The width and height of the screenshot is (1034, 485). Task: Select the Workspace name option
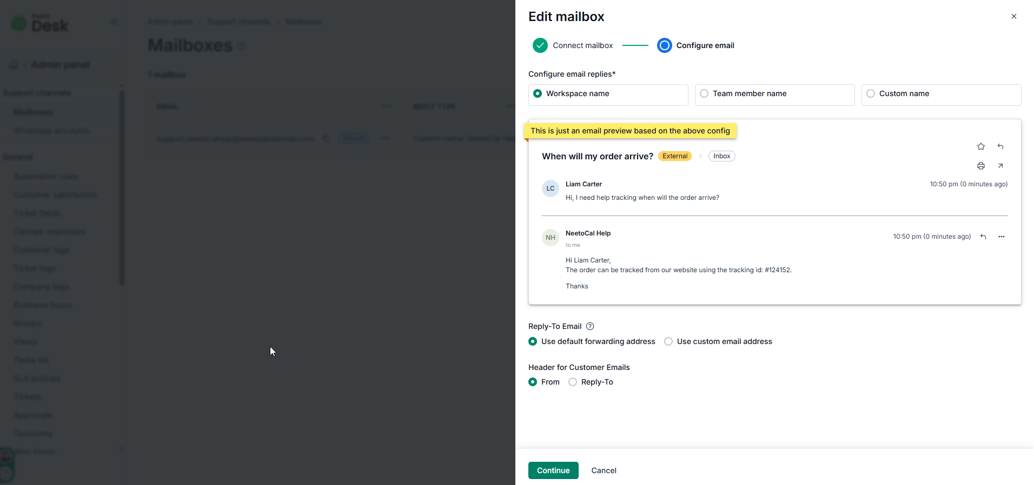(538, 93)
